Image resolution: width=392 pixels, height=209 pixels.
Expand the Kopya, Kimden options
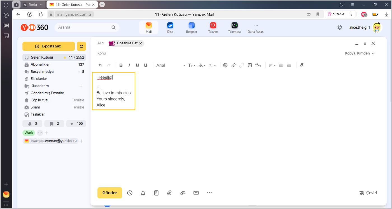tap(360, 53)
